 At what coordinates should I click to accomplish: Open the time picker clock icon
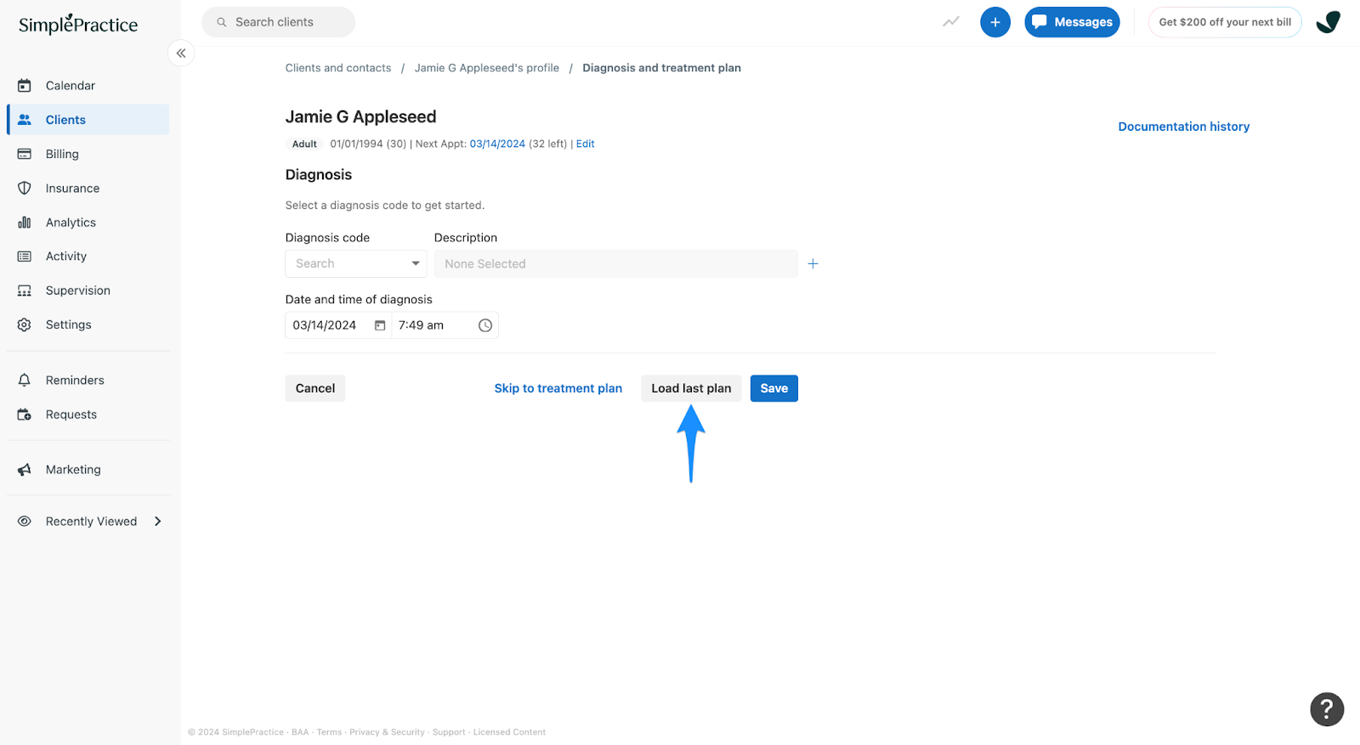[485, 325]
